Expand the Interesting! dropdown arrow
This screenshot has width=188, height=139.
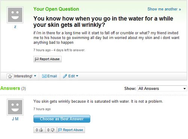point(35,76)
